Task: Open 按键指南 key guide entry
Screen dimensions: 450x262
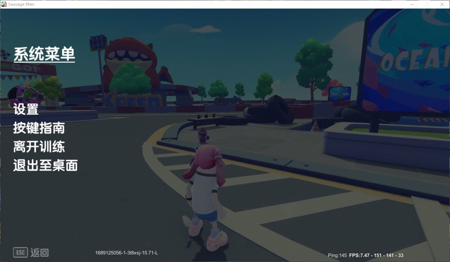Action: click(39, 128)
